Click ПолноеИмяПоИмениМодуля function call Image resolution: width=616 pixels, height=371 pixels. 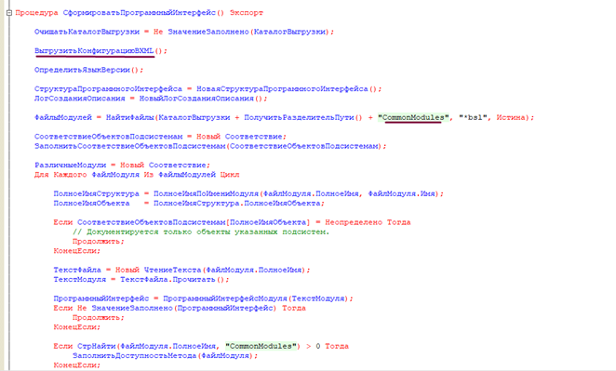(206, 193)
